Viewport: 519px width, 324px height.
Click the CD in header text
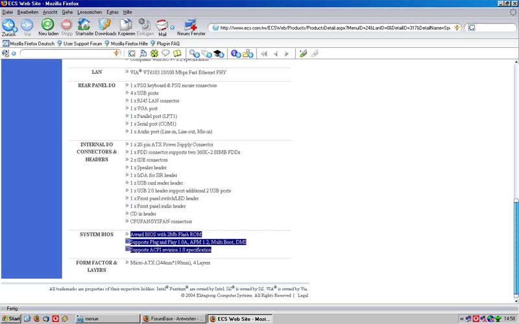pyautogui.click(x=143, y=214)
